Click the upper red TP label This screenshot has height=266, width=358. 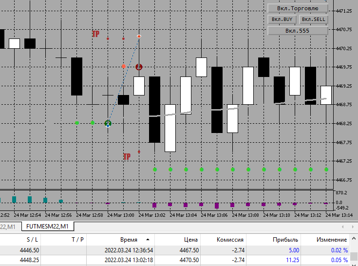coord(96,34)
